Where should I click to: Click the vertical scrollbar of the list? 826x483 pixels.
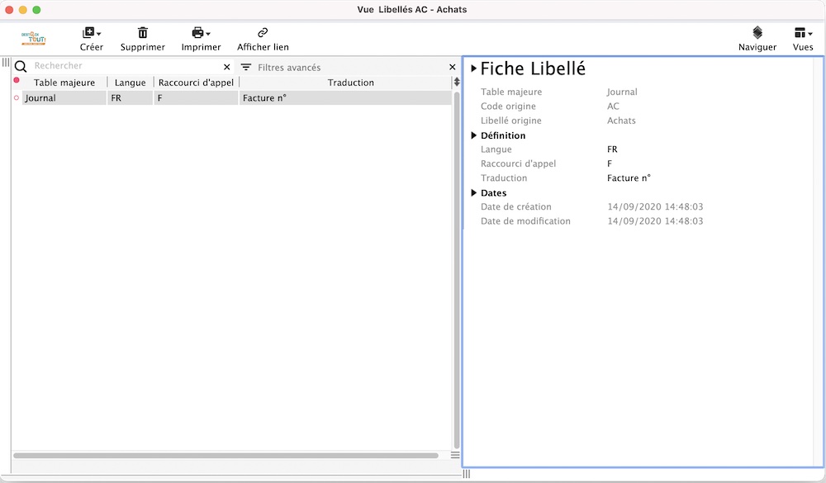click(457, 270)
